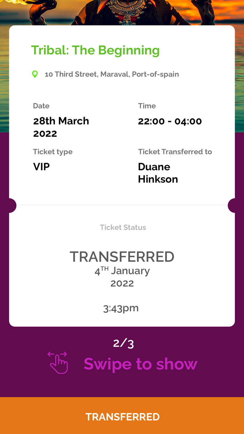Select the VIP ticket type value
The width and height of the screenshot is (244, 434).
pos(41,166)
